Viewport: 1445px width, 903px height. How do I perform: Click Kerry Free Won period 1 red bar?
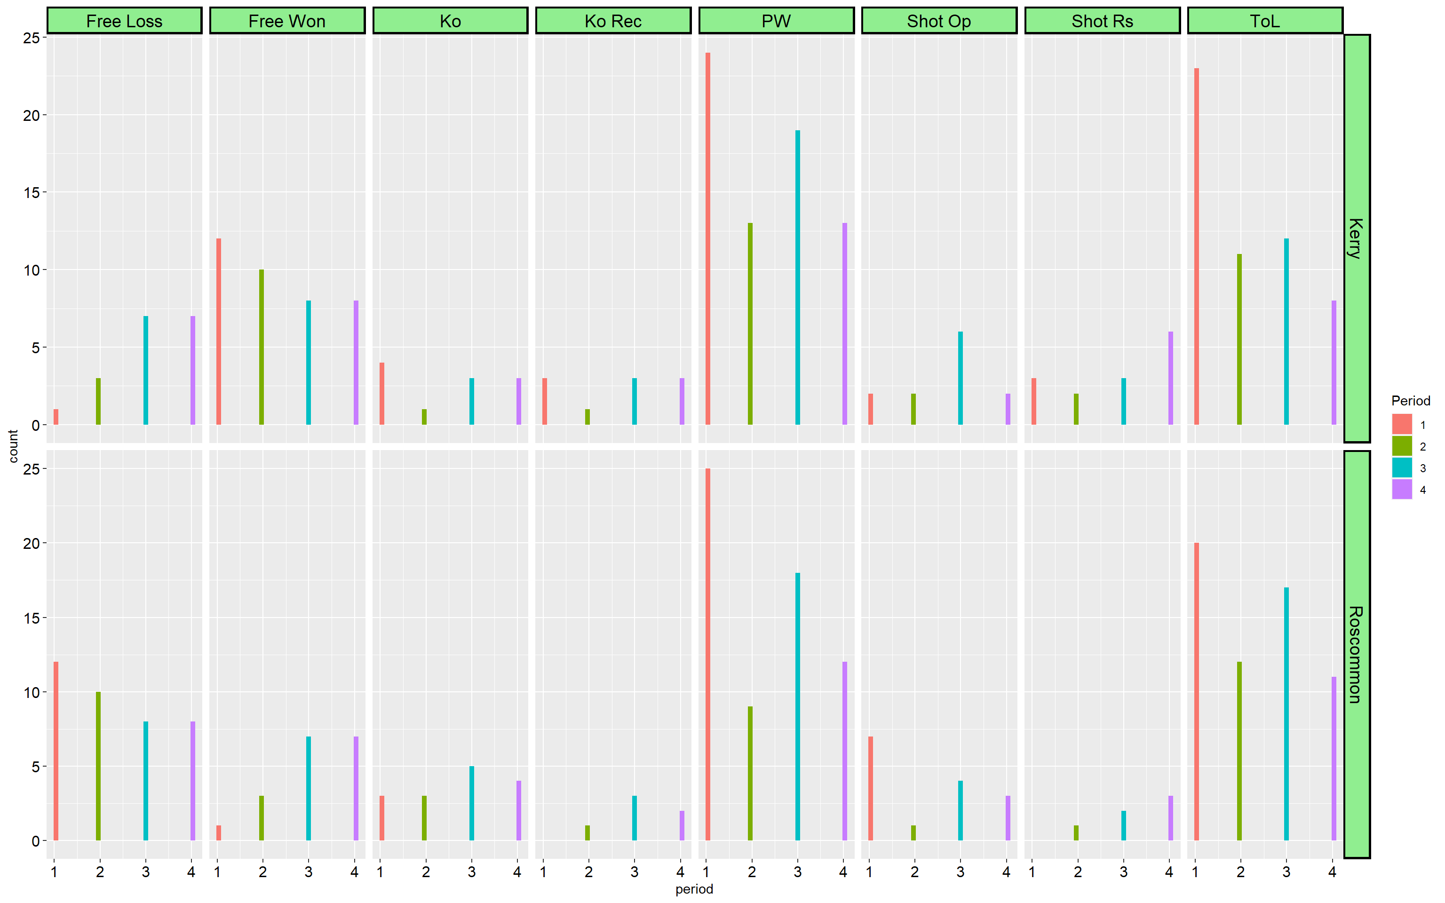(x=219, y=332)
